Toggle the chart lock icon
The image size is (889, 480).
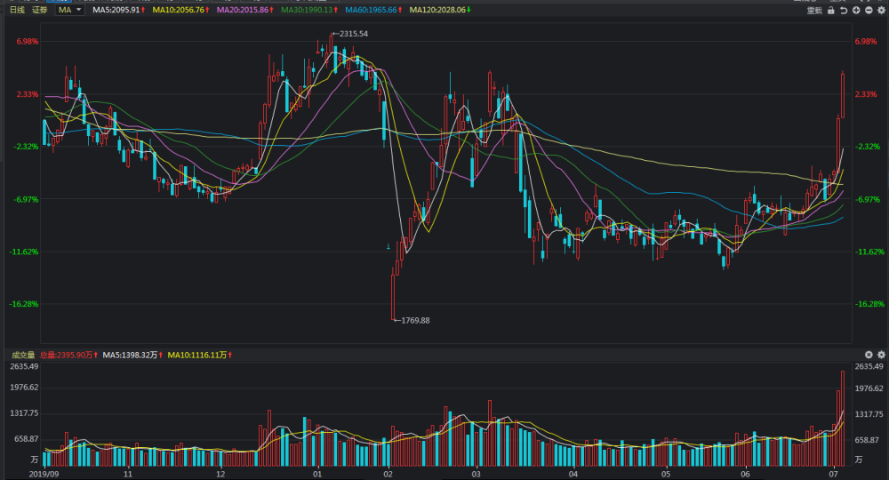coord(831,10)
